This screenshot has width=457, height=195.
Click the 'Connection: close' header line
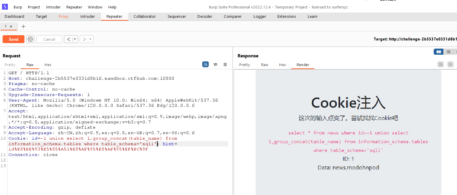click(33, 155)
